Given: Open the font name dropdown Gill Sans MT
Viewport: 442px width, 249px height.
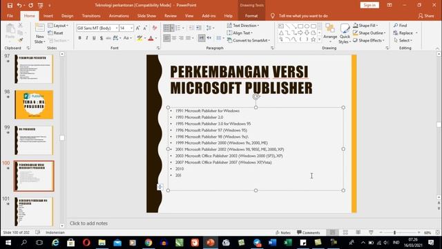Looking at the screenshot, I should tap(117, 28).
